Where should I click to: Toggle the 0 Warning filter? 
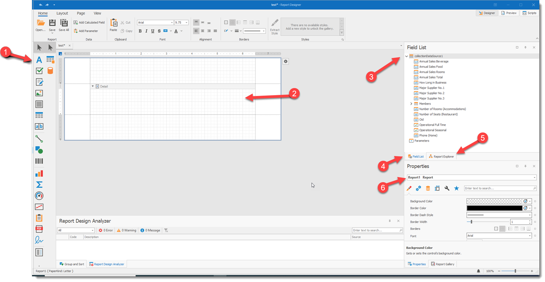[127, 230]
